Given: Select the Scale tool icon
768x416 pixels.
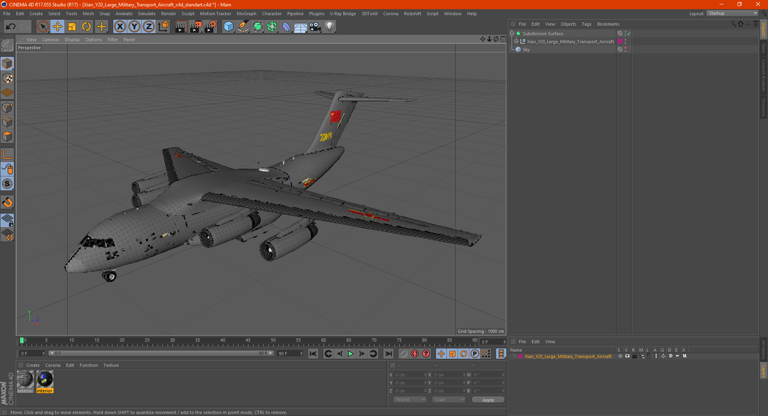Looking at the screenshot, I should pyautogui.click(x=72, y=27).
